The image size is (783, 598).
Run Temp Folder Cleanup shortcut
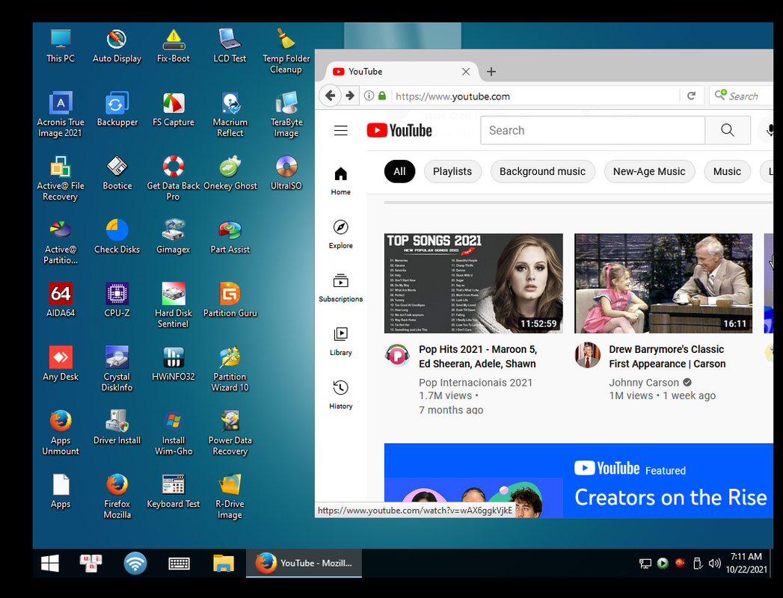point(286,51)
